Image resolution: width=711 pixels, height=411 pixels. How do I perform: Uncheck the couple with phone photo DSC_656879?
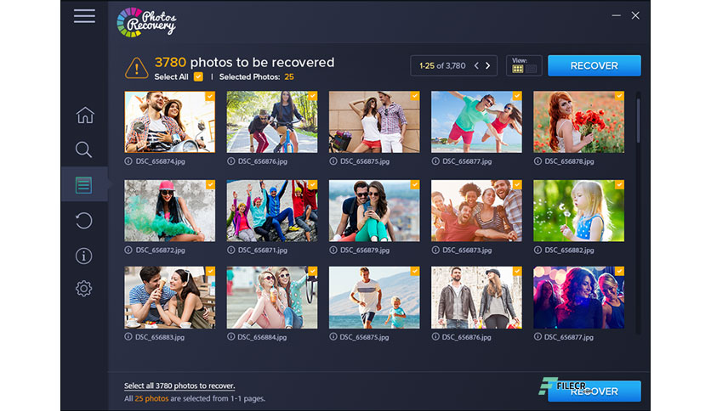coord(414,184)
